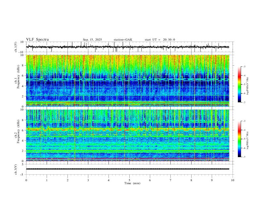Screen dimensions: 262x202
Task: Click time axis tick label '10'
Action: pos(233,180)
